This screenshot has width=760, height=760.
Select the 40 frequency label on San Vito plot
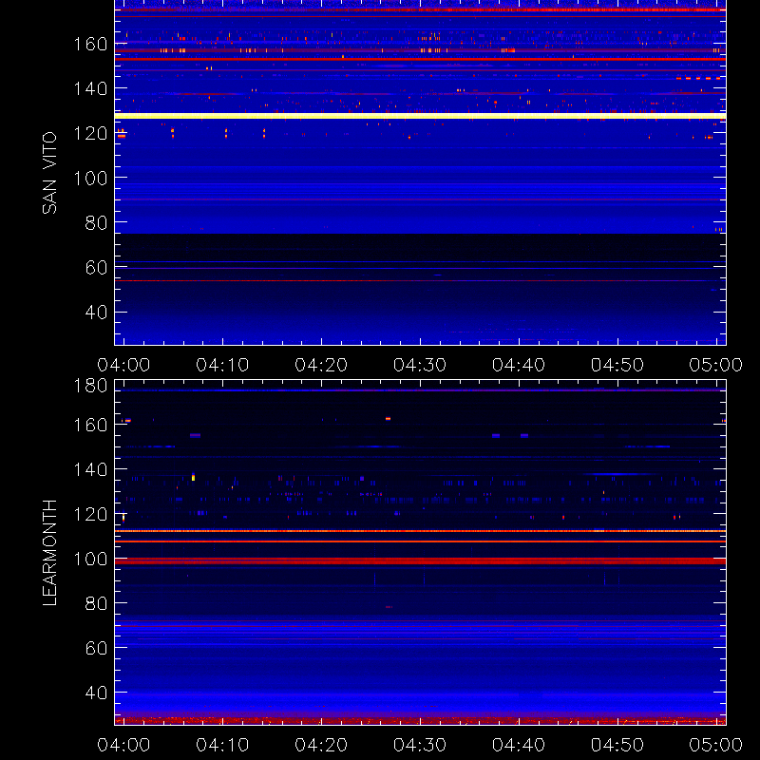(x=96, y=312)
